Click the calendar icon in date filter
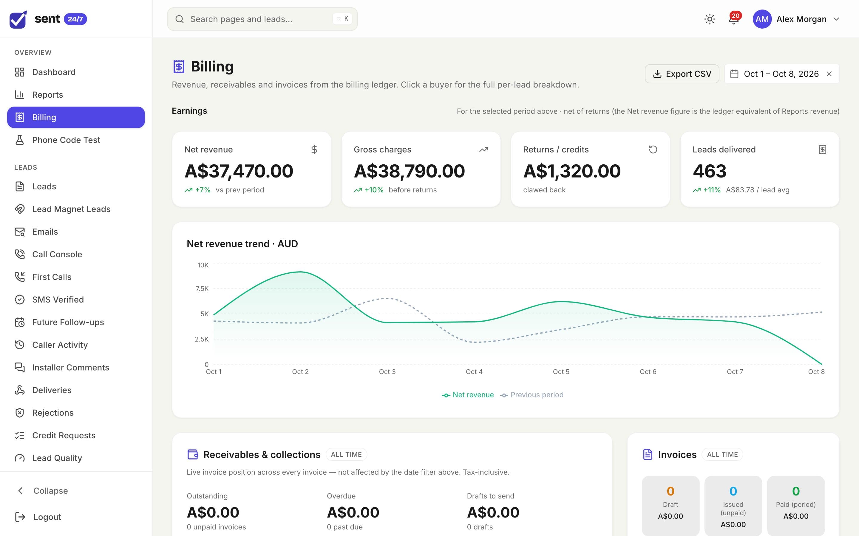 tap(734, 74)
